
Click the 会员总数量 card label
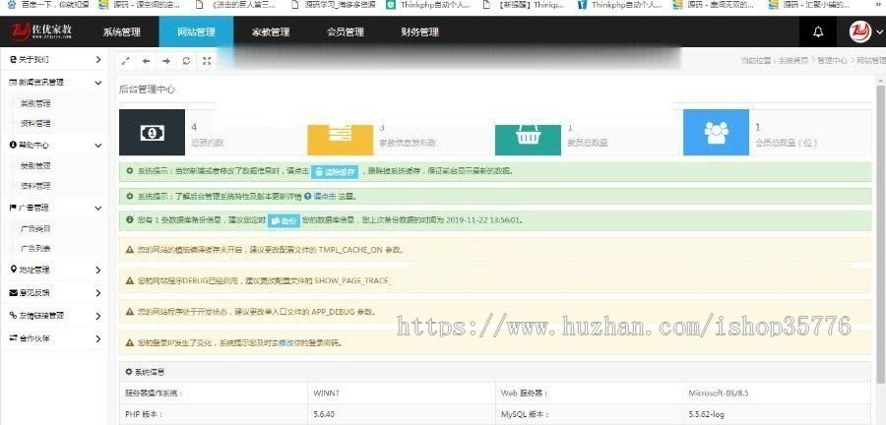tap(787, 144)
